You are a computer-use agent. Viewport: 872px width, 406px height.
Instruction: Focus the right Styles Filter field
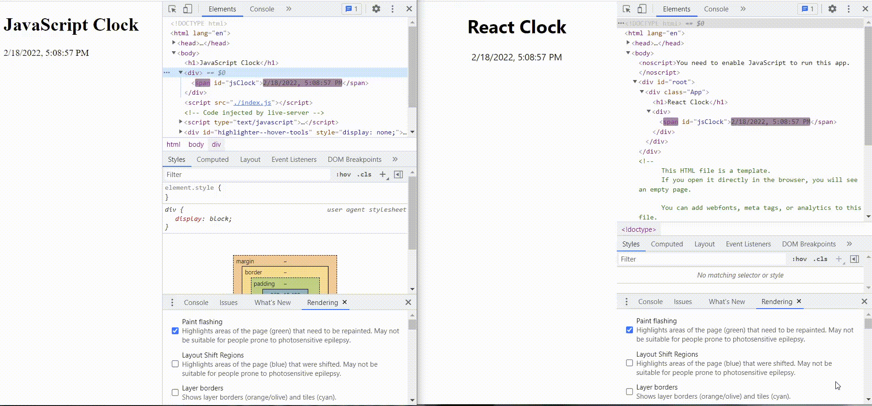point(702,259)
